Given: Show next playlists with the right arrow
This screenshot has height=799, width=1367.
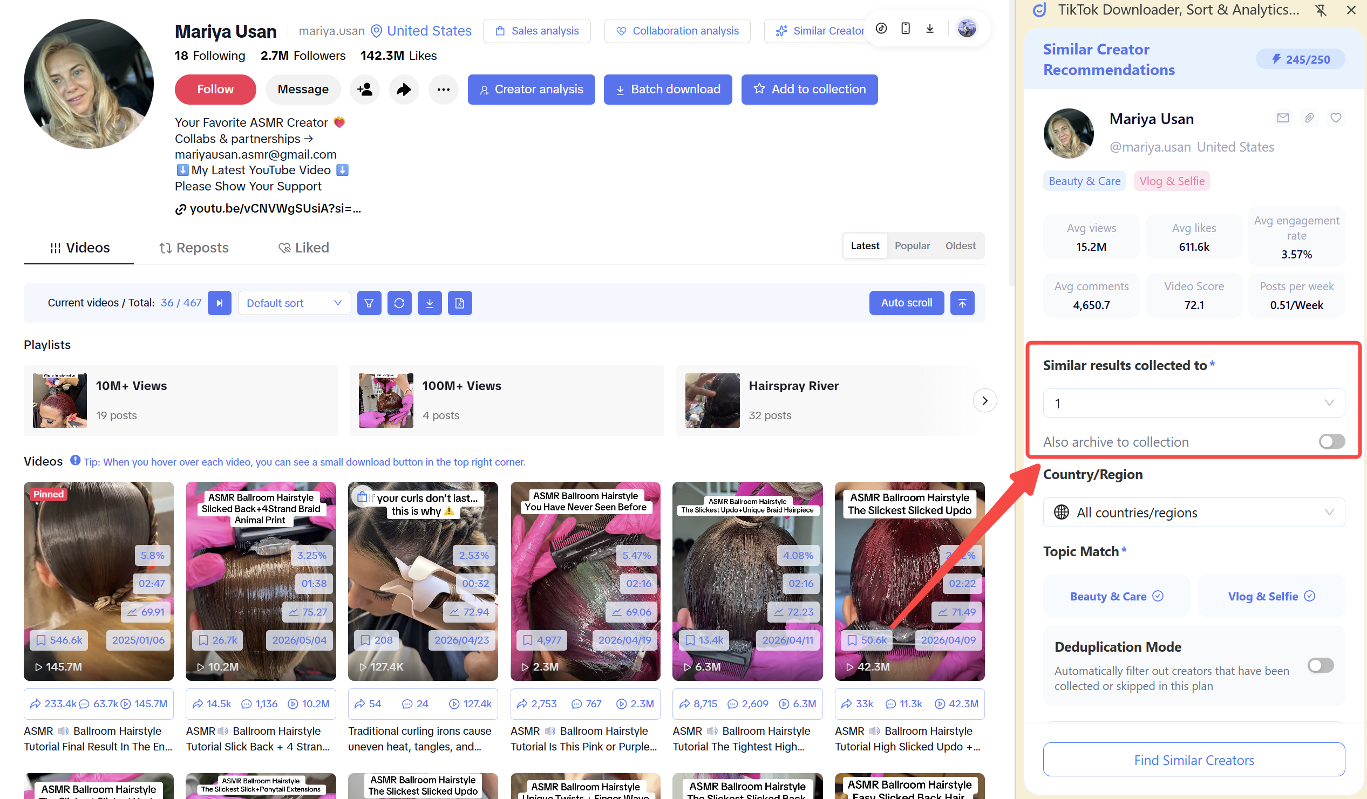Looking at the screenshot, I should point(984,400).
